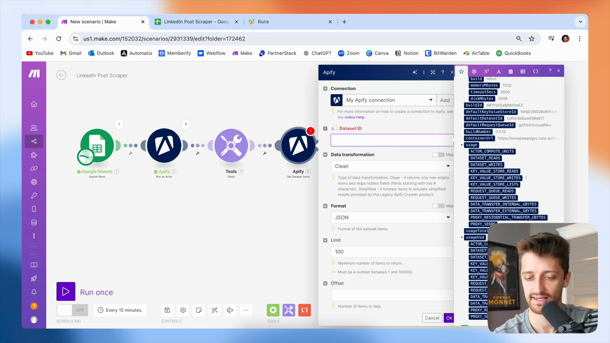Go back using the scenario back arrow
This screenshot has width=610, height=343.
point(61,75)
